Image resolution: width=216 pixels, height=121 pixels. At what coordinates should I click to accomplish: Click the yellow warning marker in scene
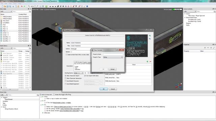click(x=56, y=24)
